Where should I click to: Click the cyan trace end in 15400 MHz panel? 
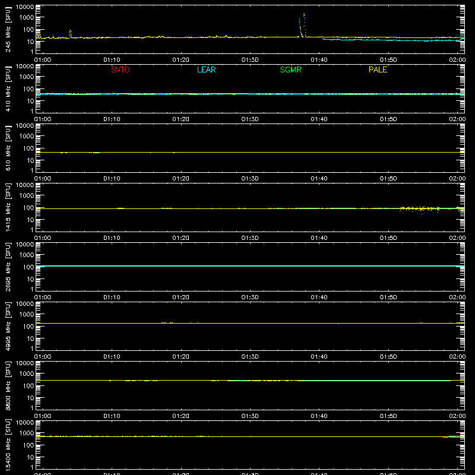454,437
